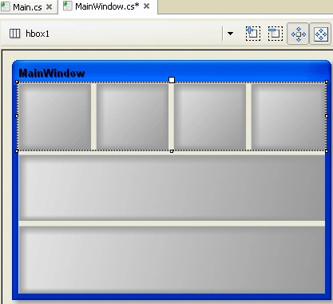333x304 pixels.
Task: Close the Main.cs tab
Action: [49, 7]
